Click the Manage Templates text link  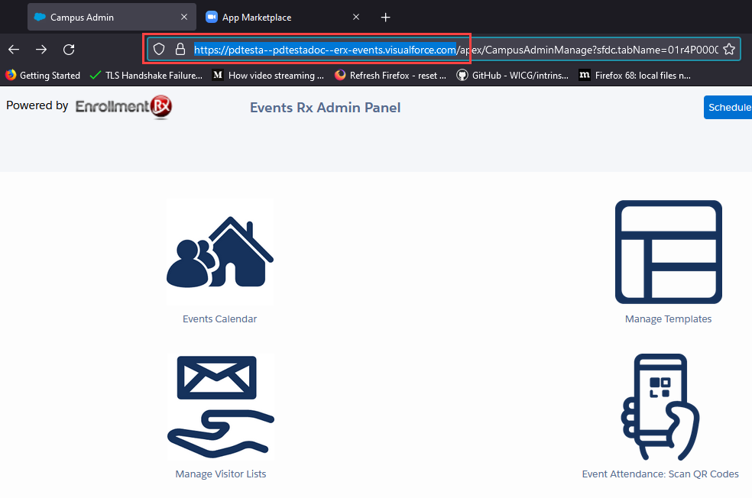click(x=668, y=319)
